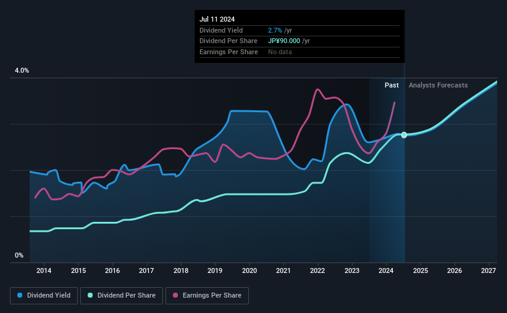Click the 0% y-axis label
Image resolution: width=507 pixels, height=313 pixels.
(19, 255)
